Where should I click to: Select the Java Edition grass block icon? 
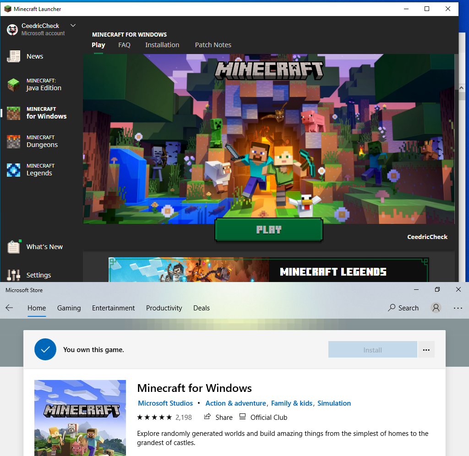tap(13, 85)
